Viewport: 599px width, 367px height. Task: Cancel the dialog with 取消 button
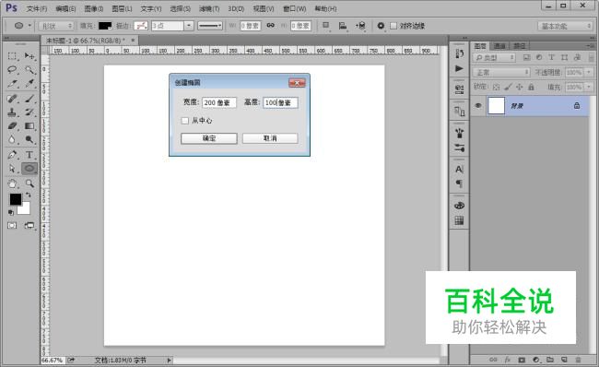270,138
